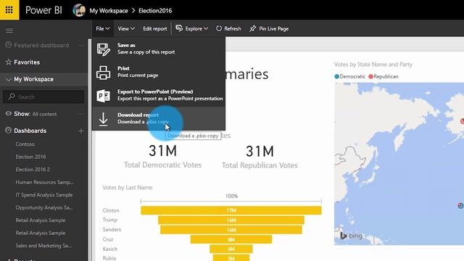Open Human Resources Sample dashboard

pos(45,182)
